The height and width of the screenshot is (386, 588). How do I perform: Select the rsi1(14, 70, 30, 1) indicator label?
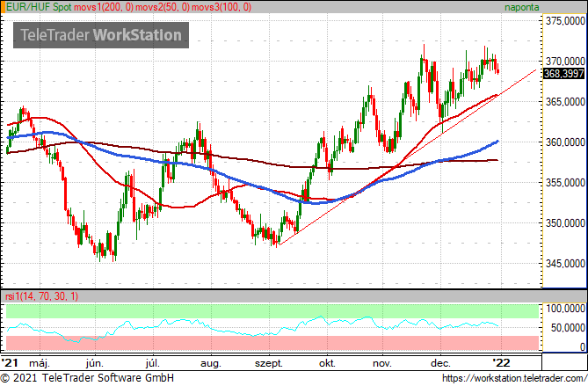pos(41,296)
